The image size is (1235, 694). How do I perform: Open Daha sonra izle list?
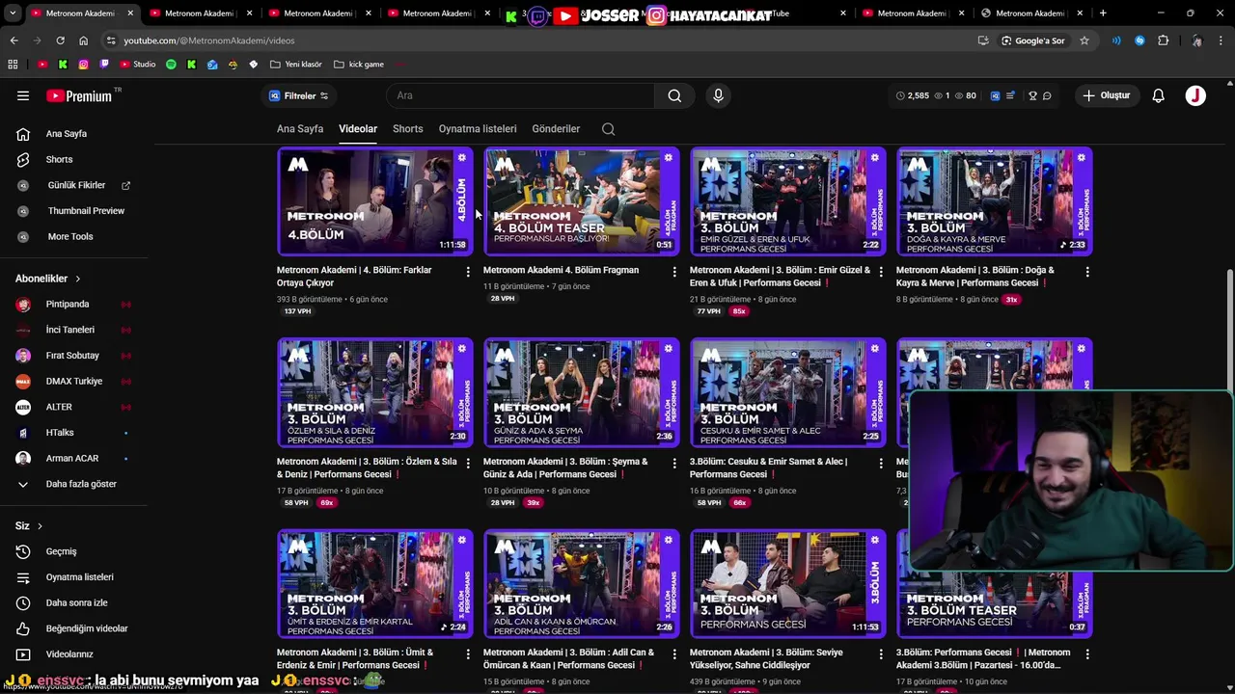tap(77, 602)
